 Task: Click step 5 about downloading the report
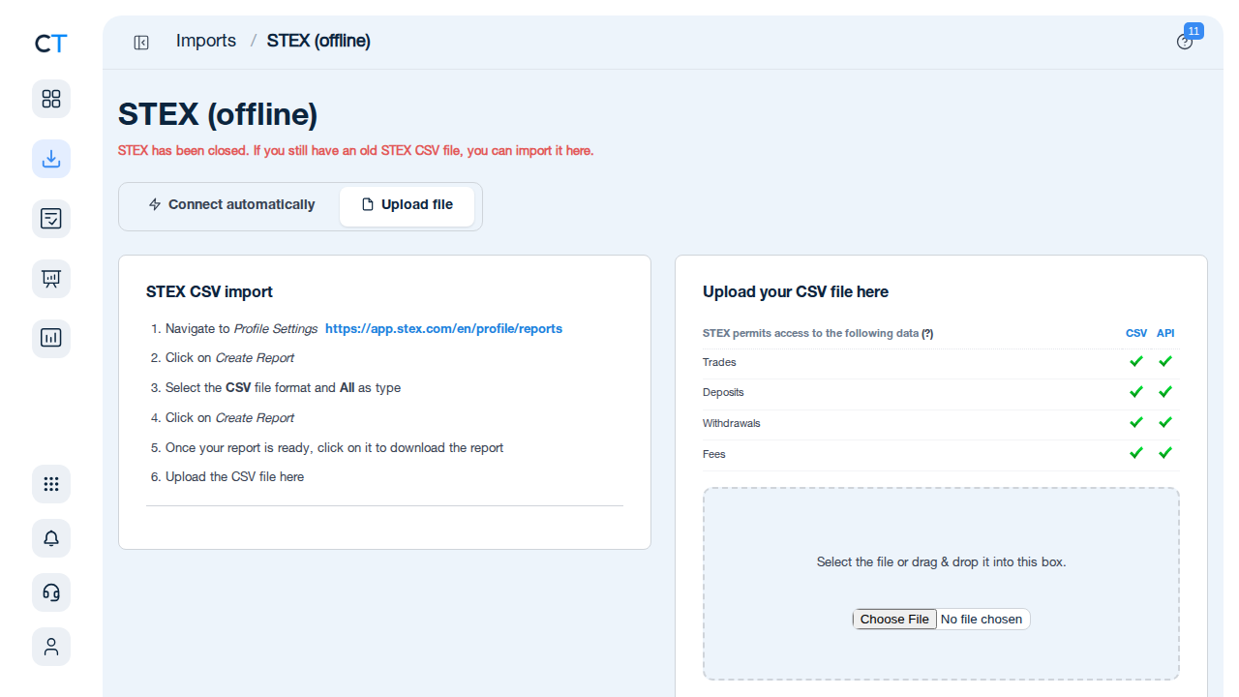(x=334, y=448)
